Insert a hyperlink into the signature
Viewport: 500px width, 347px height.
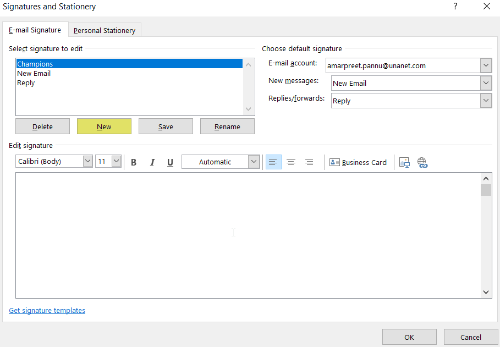[x=422, y=162]
